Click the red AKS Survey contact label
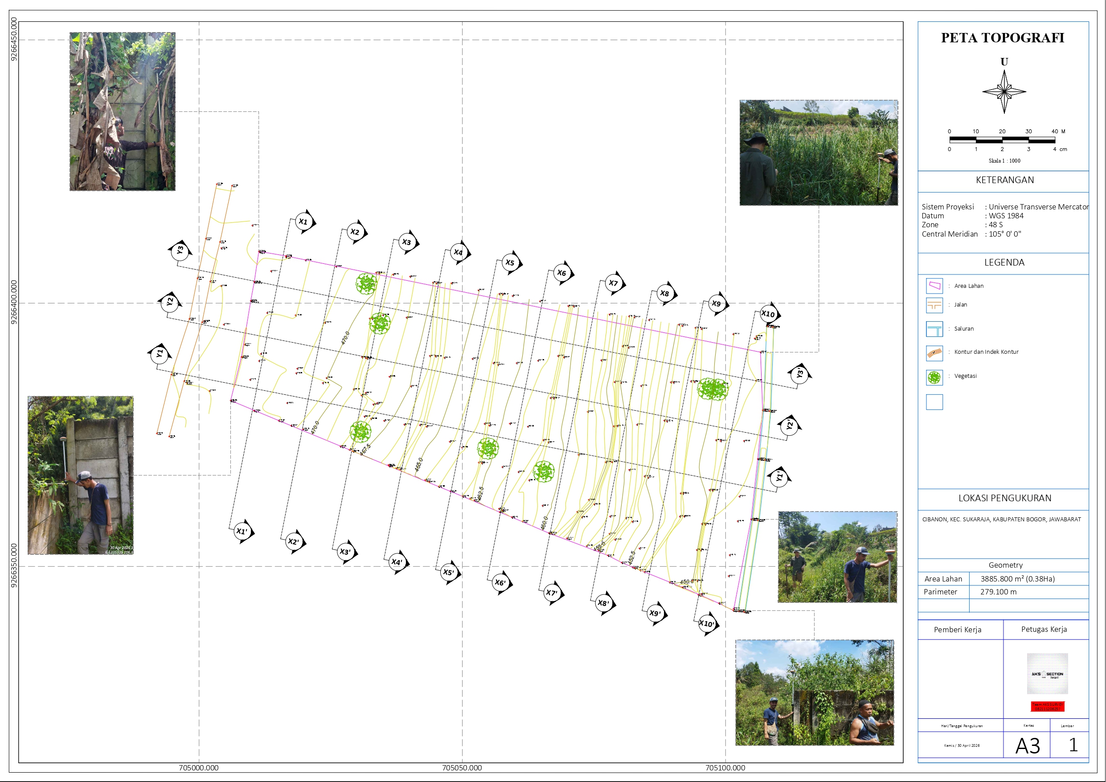This screenshot has height=782, width=1106. [1047, 706]
